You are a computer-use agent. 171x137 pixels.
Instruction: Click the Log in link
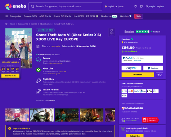(x=152, y=6)
